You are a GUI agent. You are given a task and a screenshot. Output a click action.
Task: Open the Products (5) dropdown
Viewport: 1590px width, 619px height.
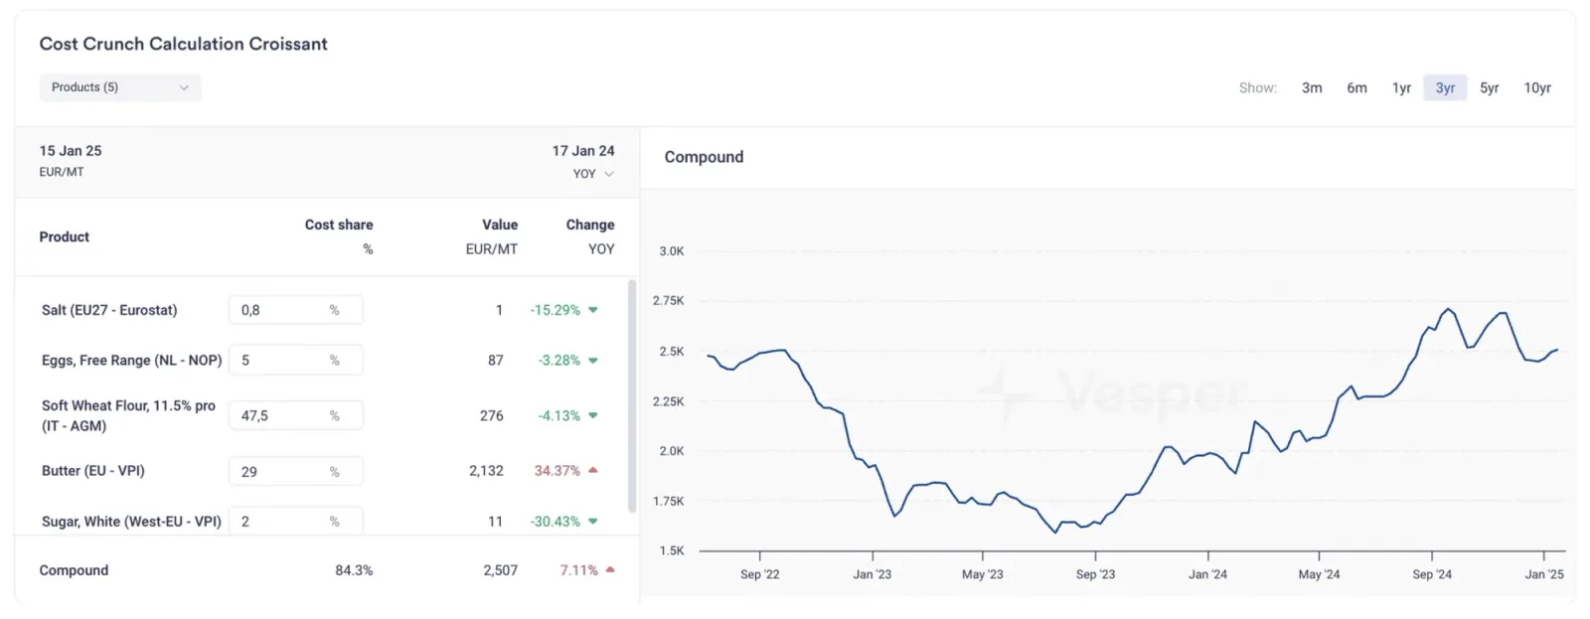120,87
